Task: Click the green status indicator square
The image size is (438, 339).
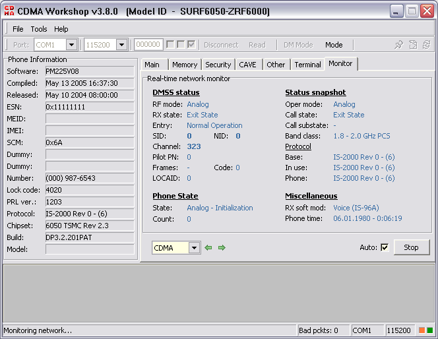Action: [430, 330]
